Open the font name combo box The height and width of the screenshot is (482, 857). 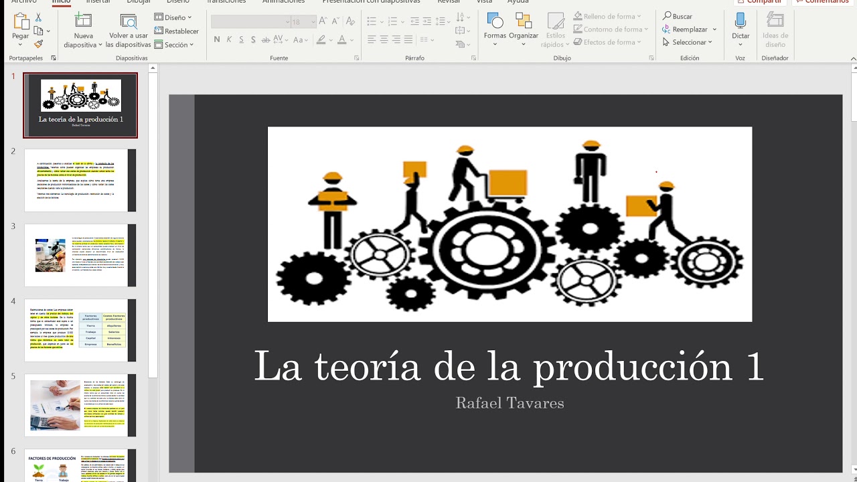[251, 22]
